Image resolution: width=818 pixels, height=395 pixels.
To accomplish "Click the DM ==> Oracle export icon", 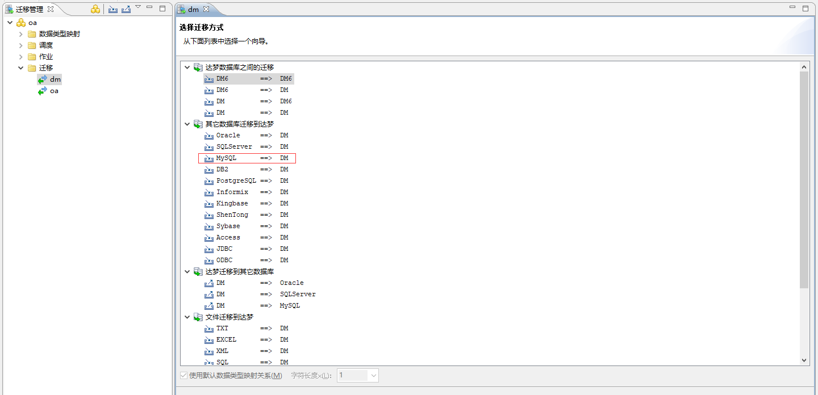I will click(x=209, y=283).
